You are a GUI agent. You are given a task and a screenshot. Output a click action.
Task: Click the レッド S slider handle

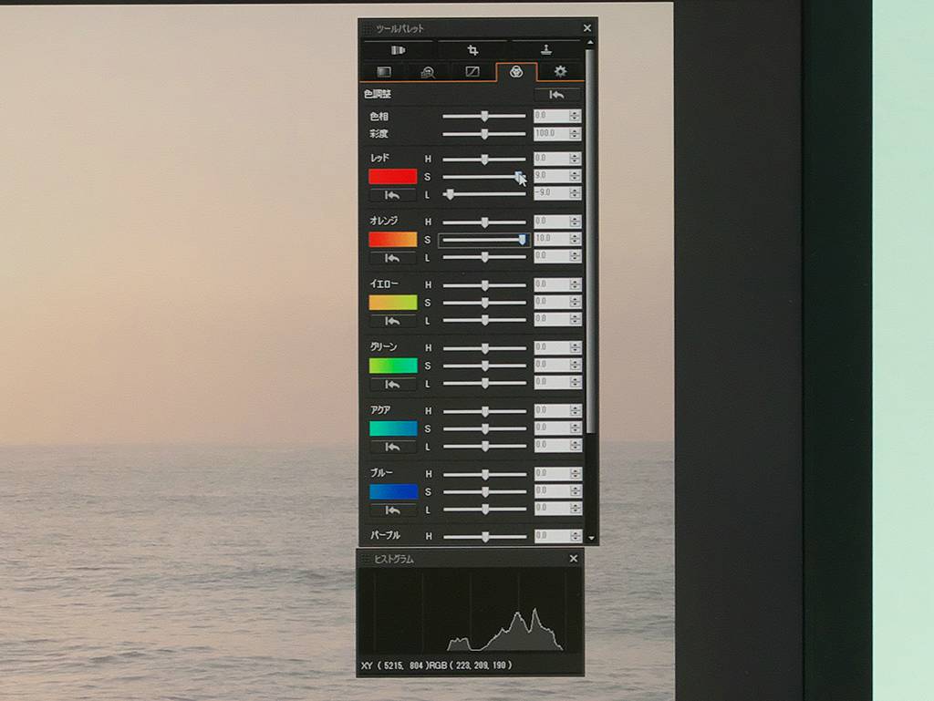(519, 176)
